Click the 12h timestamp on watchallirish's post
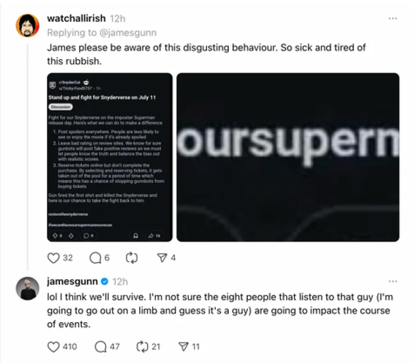Screen dimensions: 414x363 click(x=117, y=19)
